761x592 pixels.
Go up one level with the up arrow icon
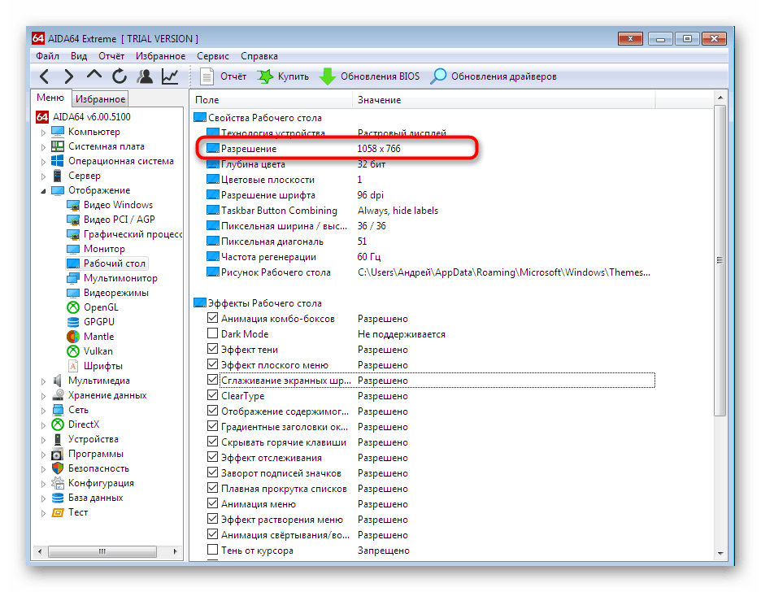point(94,75)
